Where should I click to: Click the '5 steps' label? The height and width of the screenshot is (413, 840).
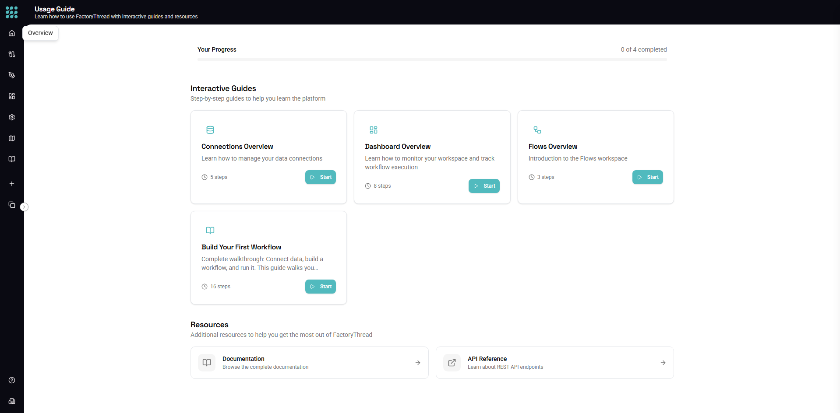tap(219, 177)
